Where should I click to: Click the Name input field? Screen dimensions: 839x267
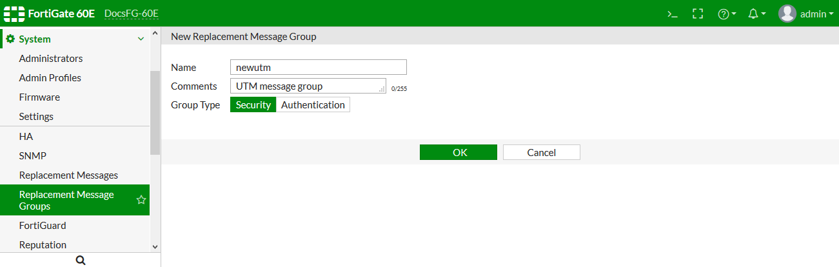[318, 67]
